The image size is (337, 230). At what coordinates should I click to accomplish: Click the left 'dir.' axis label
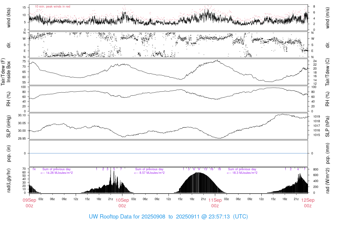point(9,45)
